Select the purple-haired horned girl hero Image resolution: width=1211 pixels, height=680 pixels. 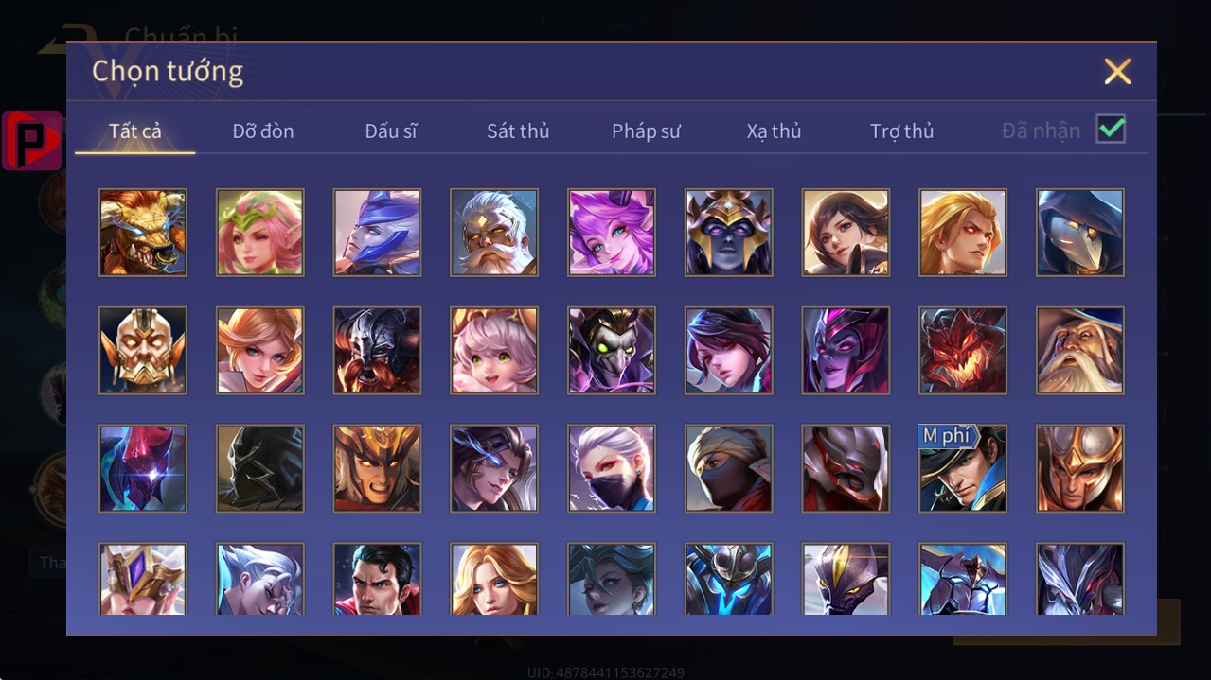(612, 233)
